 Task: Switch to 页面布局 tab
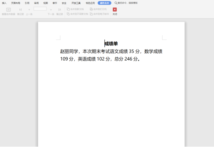pyautogui.click(x=16, y=3)
